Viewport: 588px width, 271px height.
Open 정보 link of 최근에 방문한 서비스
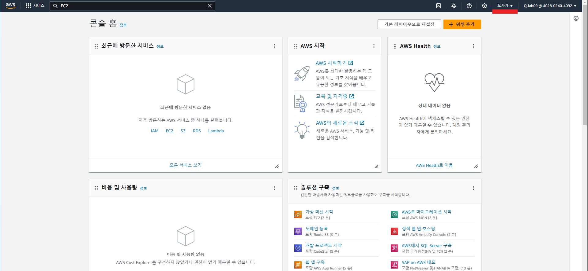(x=160, y=46)
